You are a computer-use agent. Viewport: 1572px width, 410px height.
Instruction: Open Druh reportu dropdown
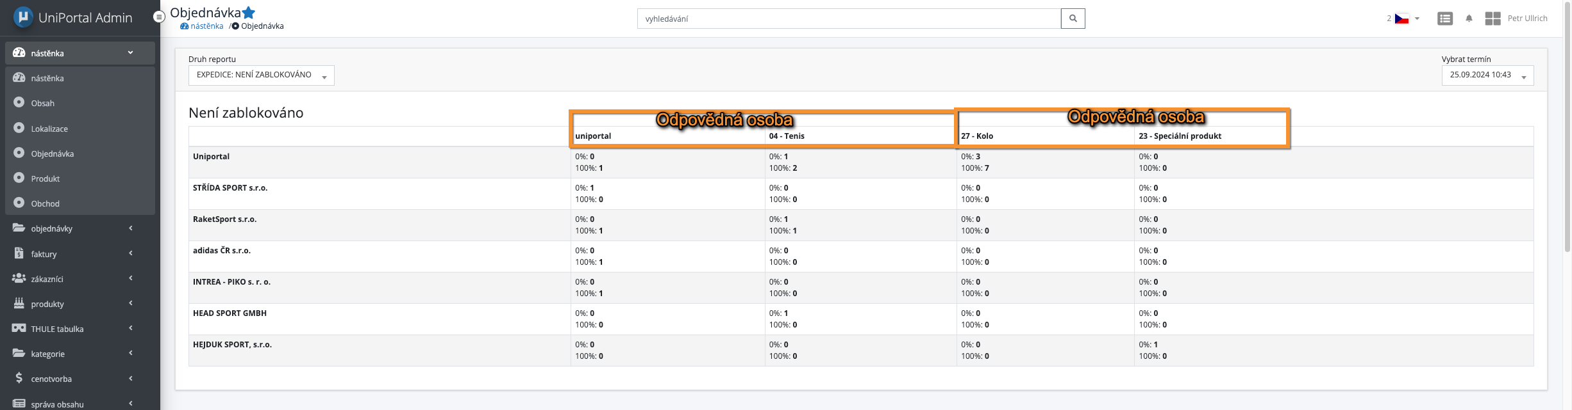tap(261, 75)
